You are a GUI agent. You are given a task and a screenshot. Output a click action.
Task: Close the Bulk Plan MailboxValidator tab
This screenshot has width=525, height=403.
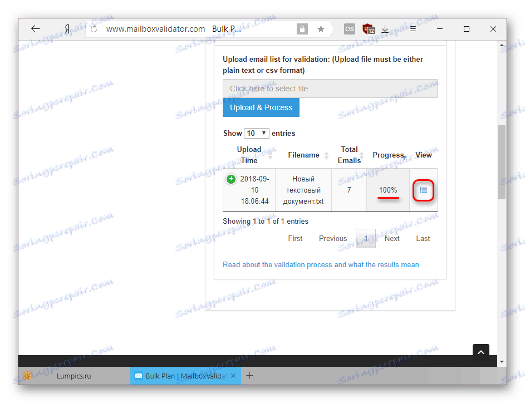pyautogui.click(x=233, y=376)
